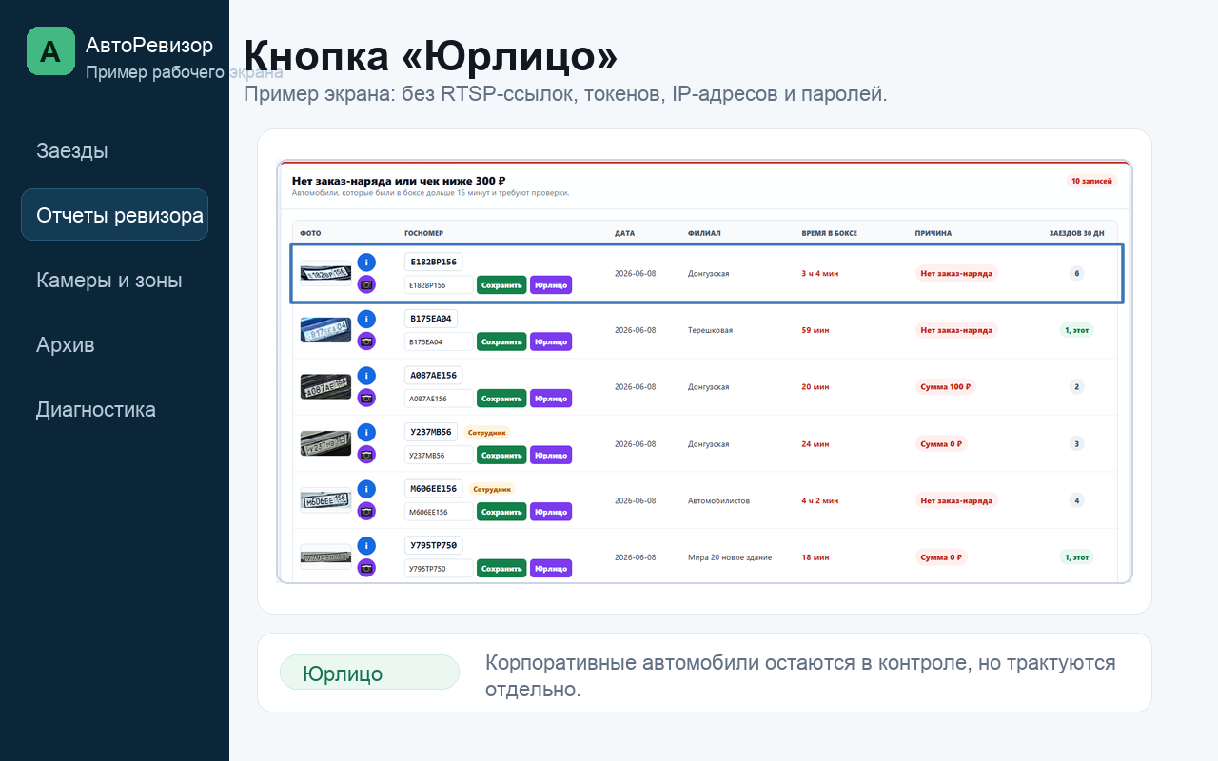
Task: Click the '3 ч 4 мин' time value
Action: coord(820,273)
